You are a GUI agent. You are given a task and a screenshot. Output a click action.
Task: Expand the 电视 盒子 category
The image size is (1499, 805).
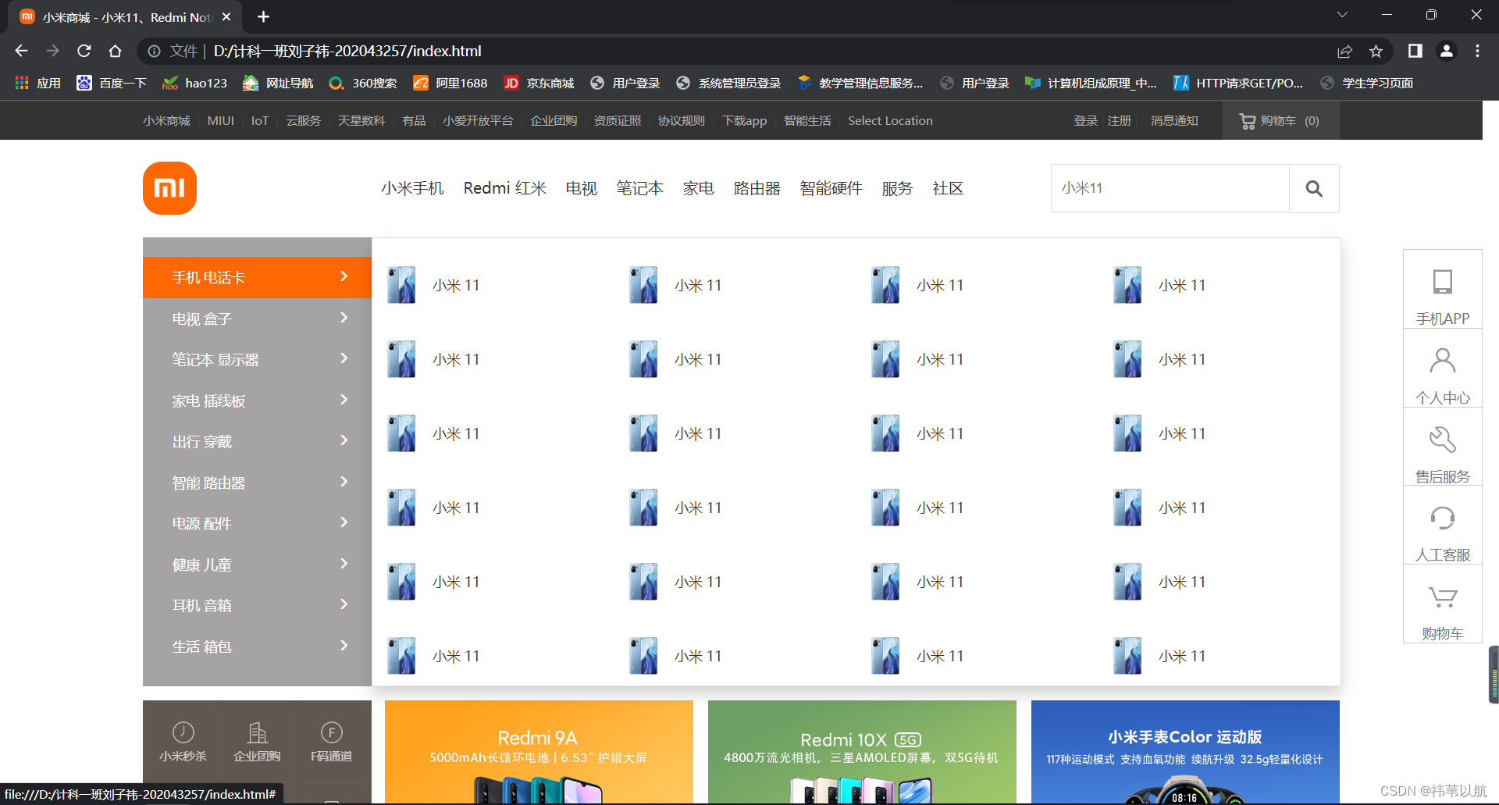point(257,319)
